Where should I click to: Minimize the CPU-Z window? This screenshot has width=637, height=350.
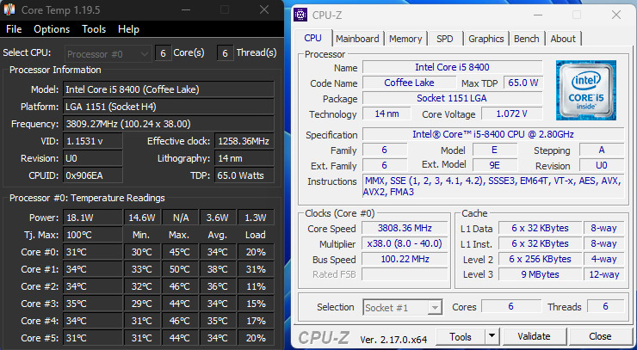(x=538, y=15)
